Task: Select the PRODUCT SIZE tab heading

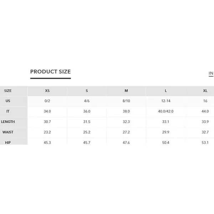Action: point(51,72)
